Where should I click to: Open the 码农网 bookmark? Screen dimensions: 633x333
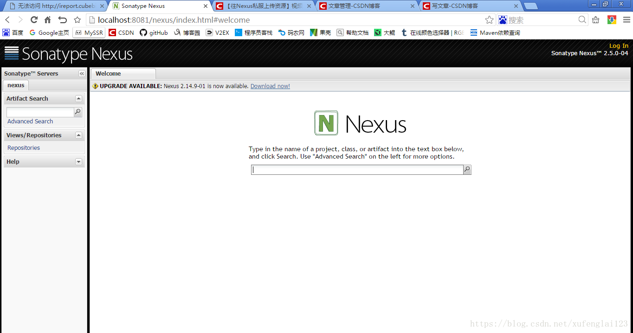pyautogui.click(x=291, y=32)
